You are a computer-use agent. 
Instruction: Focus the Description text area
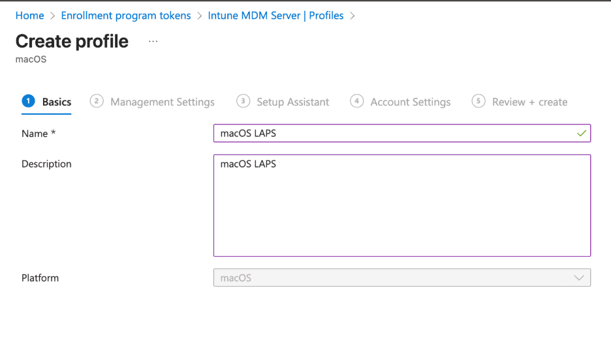pyautogui.click(x=401, y=205)
